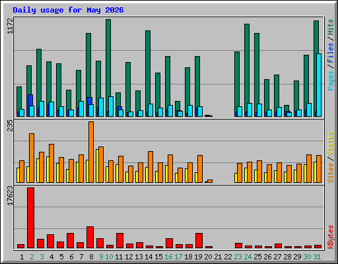Click the red KBytes bar for day 6
The image size is (338, 264).
click(71, 240)
